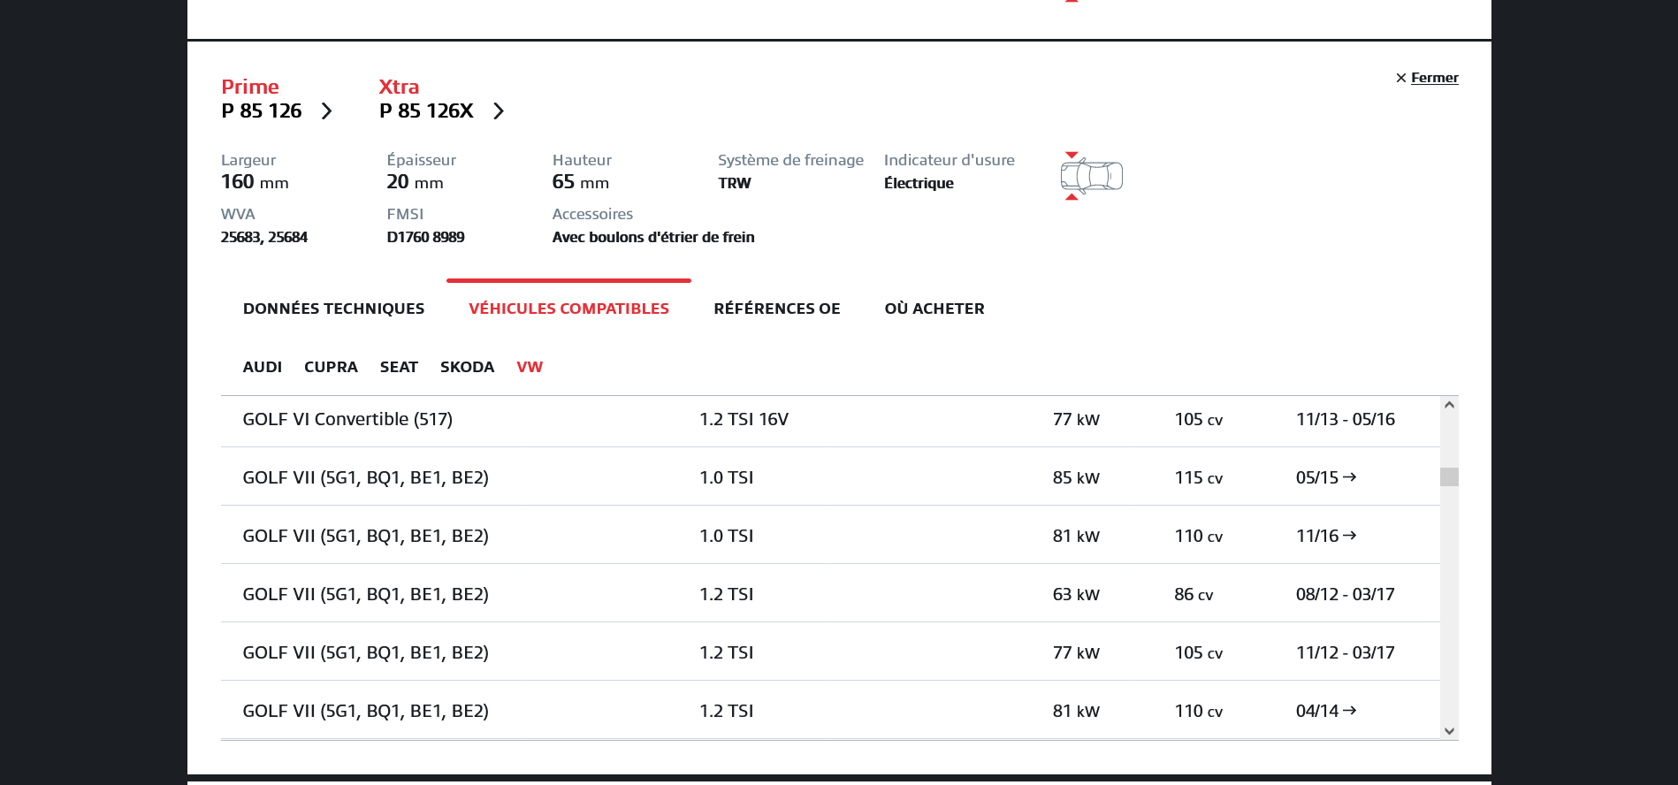This screenshot has width=1678, height=785.
Task: Click the 04/14 → date cell
Action: 1326,711
